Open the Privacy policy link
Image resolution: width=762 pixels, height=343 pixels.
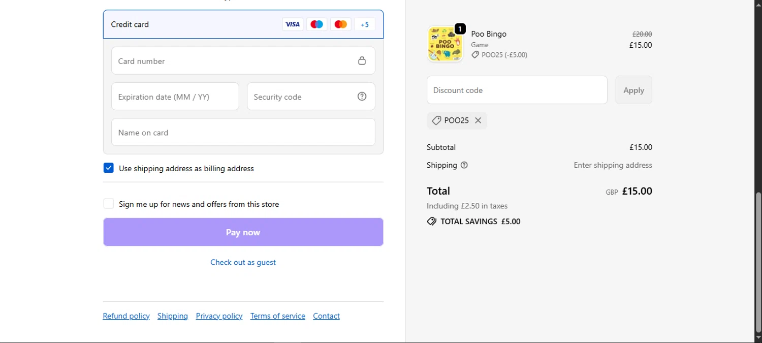tap(219, 316)
